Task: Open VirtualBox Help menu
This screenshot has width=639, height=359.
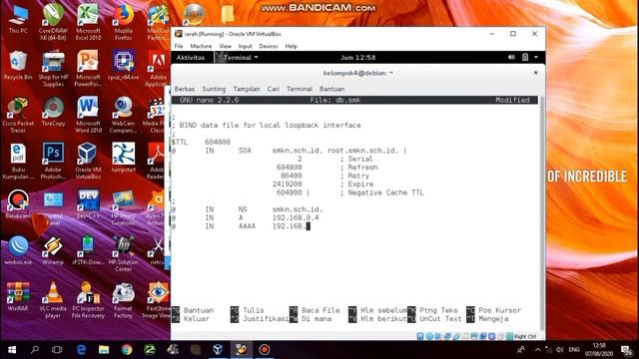Action: click(x=291, y=46)
